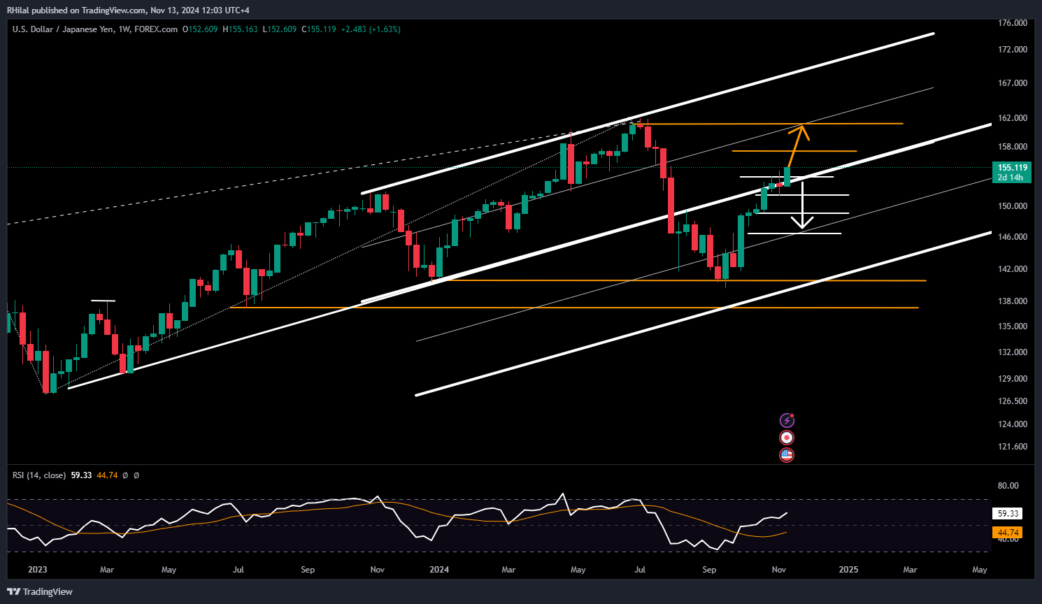Screen dimensions: 1042x604
Task: Click the 80.00 RSI axis label
Action: [1008, 486]
